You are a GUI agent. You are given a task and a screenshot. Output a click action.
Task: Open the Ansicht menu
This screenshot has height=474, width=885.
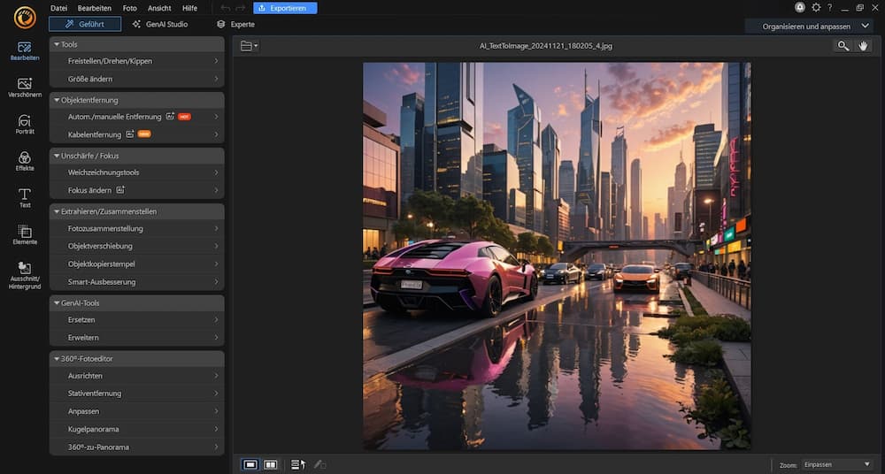159,8
